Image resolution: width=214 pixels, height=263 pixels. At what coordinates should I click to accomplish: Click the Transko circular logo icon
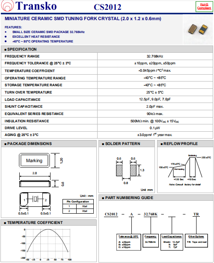tap(7, 6)
